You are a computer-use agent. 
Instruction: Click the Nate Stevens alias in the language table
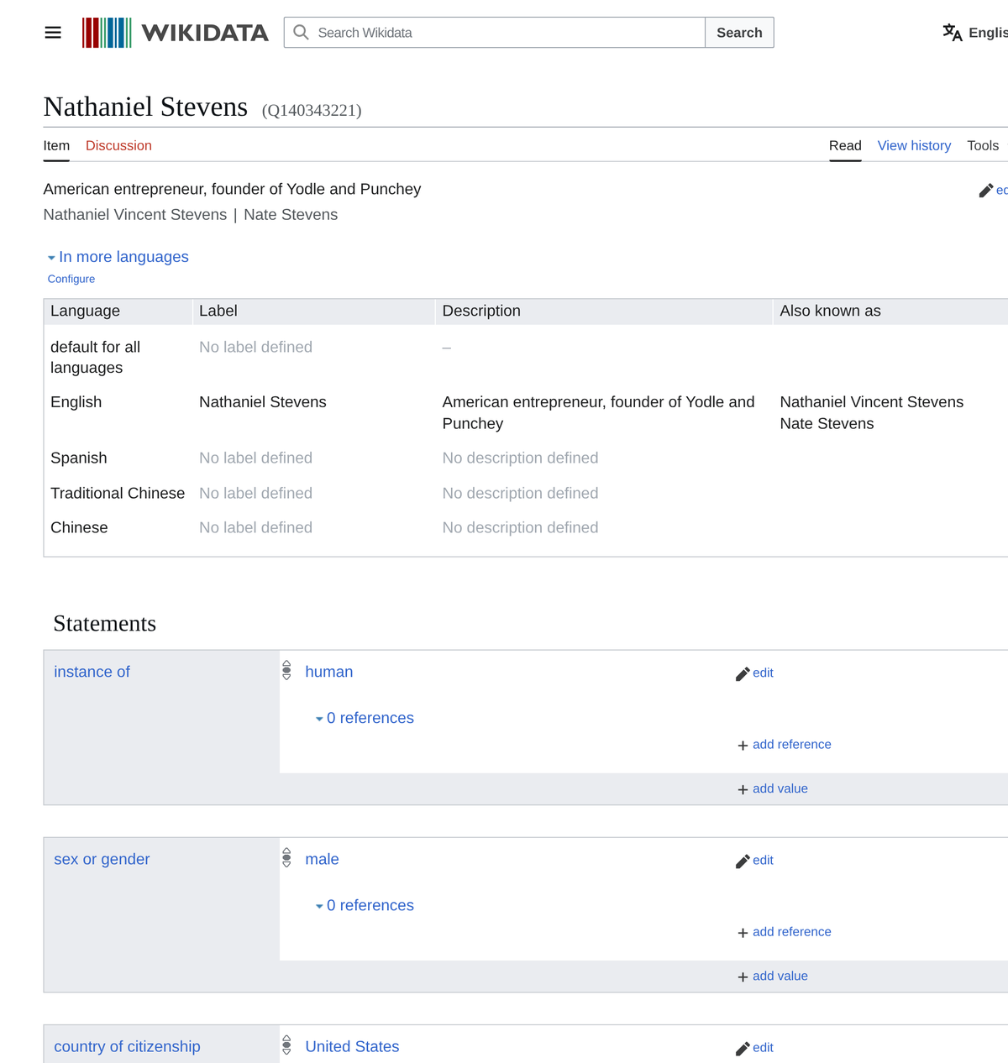click(x=827, y=424)
